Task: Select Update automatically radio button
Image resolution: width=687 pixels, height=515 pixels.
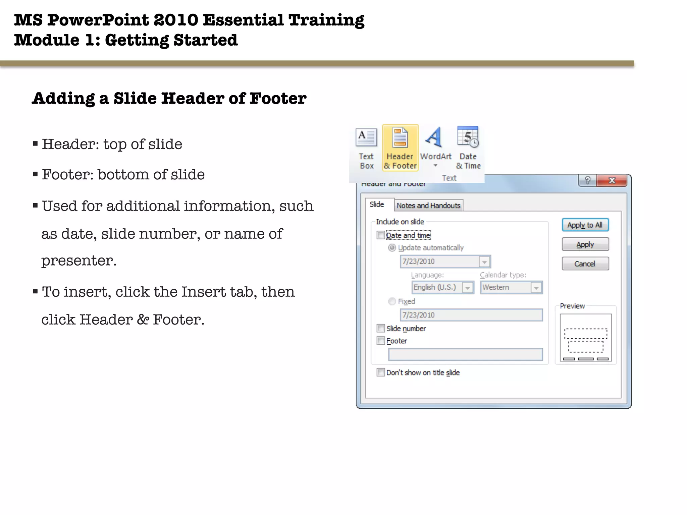Action: click(392, 248)
